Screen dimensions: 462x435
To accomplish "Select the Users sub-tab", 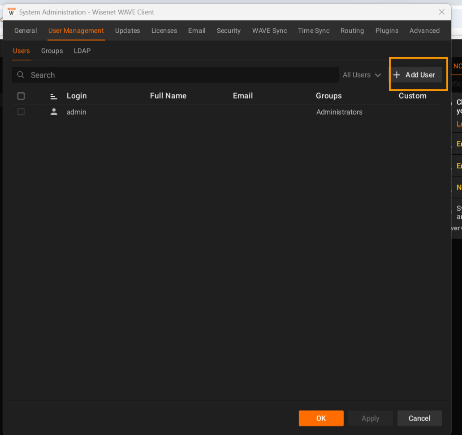I will (21, 51).
